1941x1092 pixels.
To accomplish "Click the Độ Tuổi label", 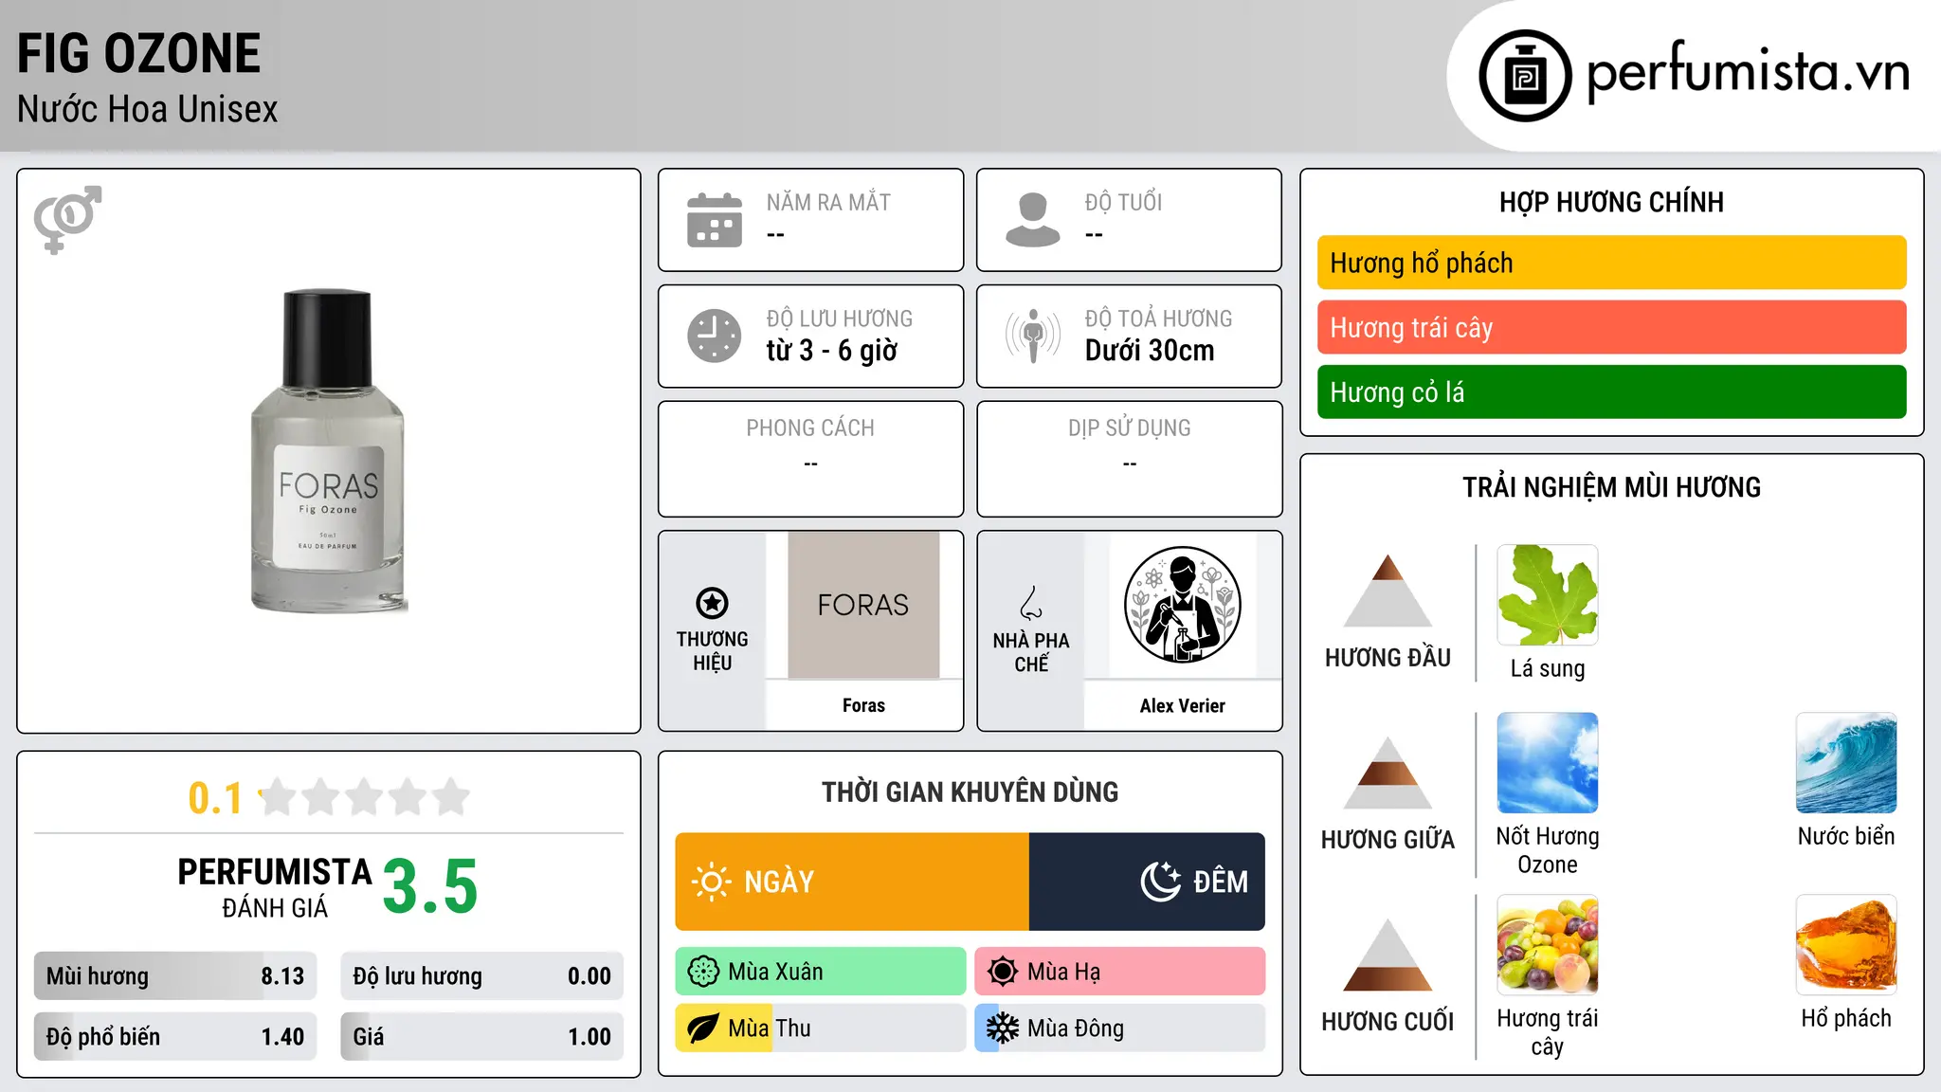I will tap(1123, 202).
